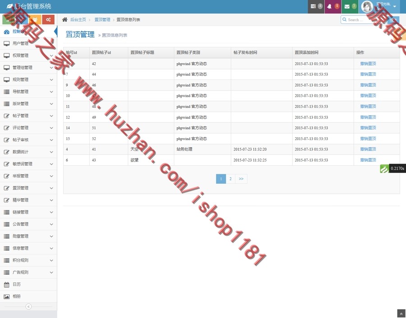Open 后台主页 from the breadcrumb
Screen dimensions: 406x318
tap(78, 19)
